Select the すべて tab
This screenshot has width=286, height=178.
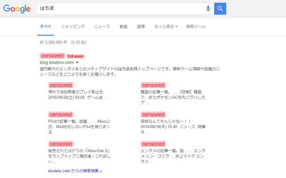pyautogui.click(x=46, y=27)
